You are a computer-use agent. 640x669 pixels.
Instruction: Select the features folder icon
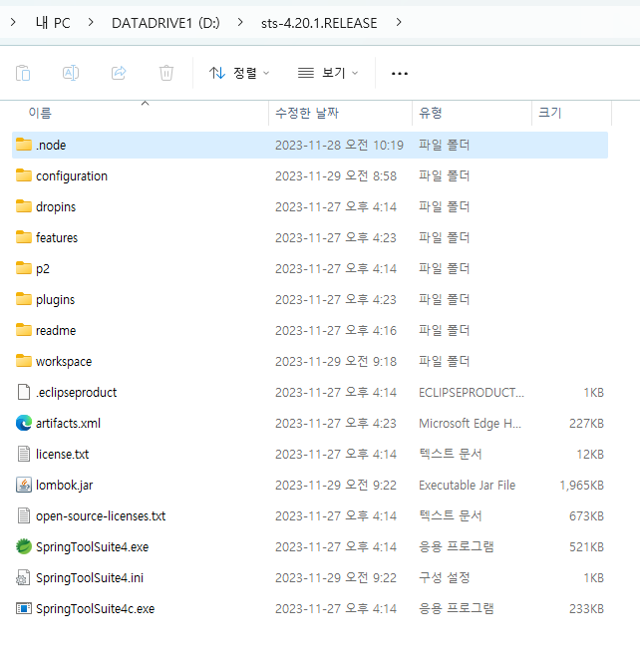tap(24, 237)
